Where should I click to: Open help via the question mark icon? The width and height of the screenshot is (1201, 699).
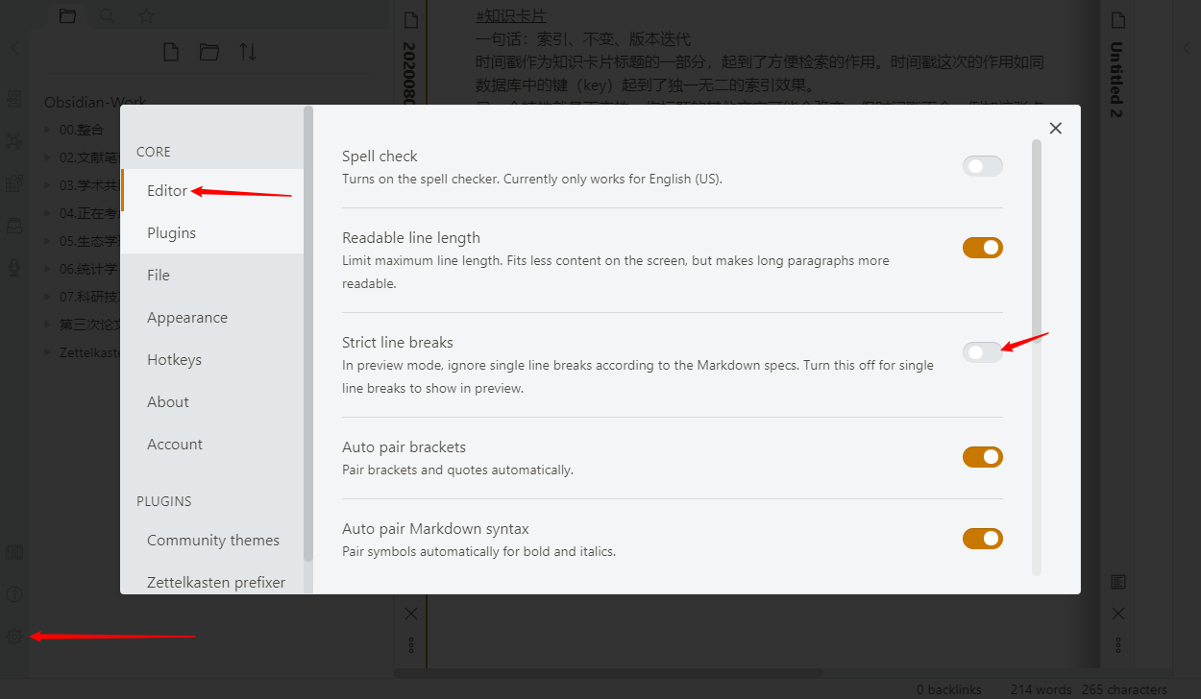pos(14,594)
